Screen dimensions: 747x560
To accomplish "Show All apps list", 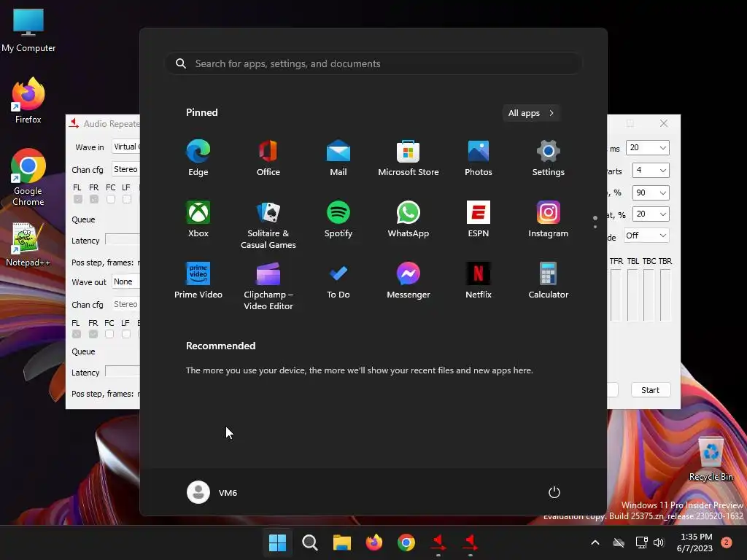I will [x=531, y=113].
